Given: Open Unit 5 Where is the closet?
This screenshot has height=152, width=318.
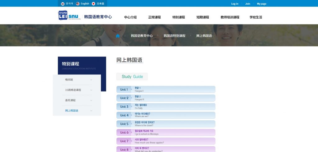Looking at the screenshot, I should click(166, 124).
